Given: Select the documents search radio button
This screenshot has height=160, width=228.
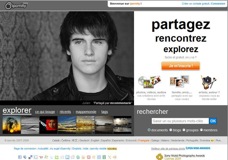Looking at the screenshot, I should tap(149, 130).
